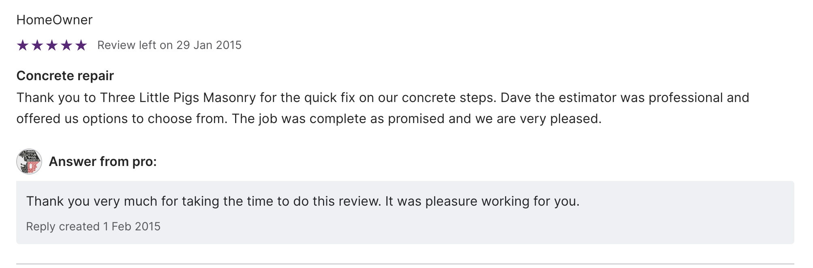Click the "Answer from pro:" heading
The height and width of the screenshot is (268, 813).
coord(103,162)
